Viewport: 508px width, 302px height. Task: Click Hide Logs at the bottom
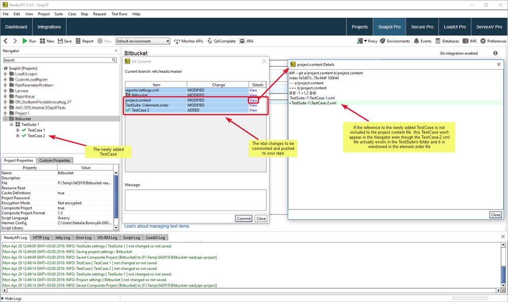point(13,298)
